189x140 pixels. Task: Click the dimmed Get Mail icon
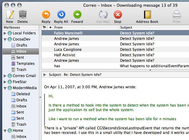(x=103, y=14)
